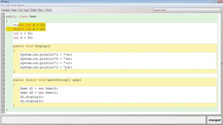
Task: Click the println line printing 'c = '
Action: (x=46, y=63)
